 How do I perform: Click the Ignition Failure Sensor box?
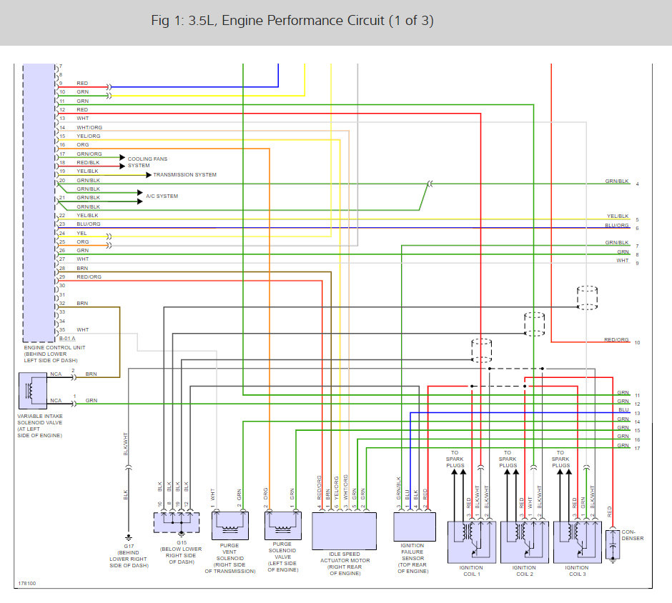(x=415, y=527)
